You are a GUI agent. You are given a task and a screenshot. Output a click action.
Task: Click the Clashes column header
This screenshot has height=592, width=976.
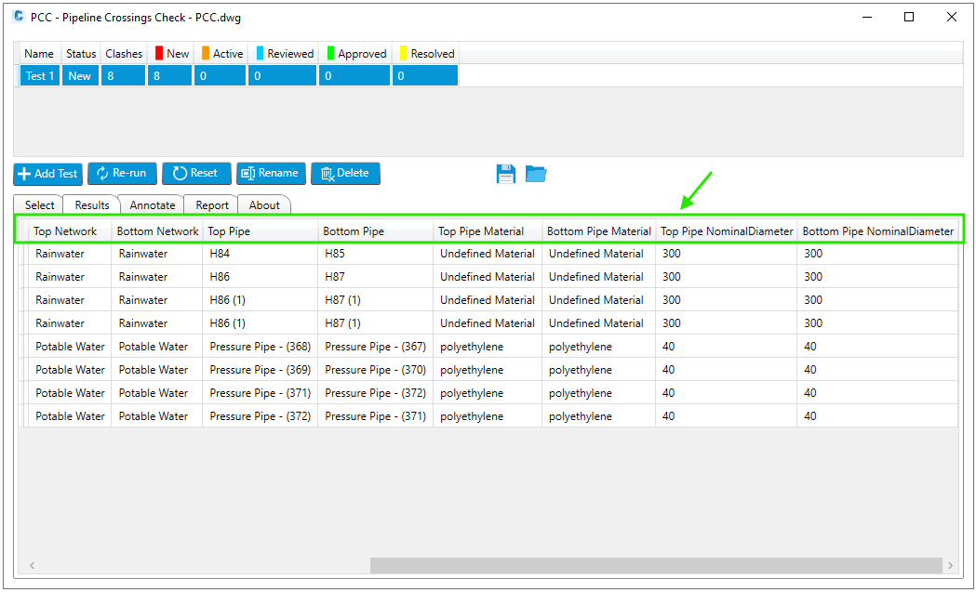point(124,54)
